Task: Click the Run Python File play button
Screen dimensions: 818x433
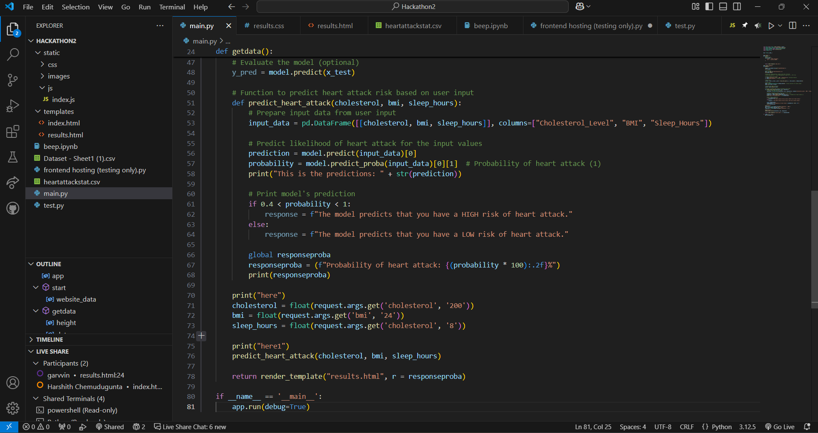Action: click(771, 26)
